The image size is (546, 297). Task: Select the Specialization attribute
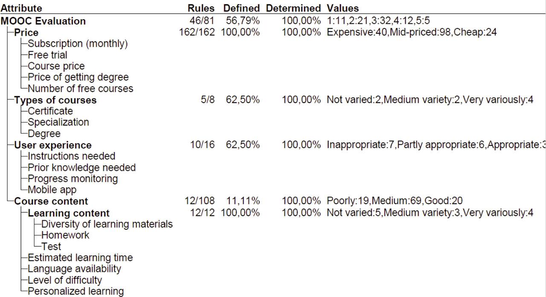[58, 122]
